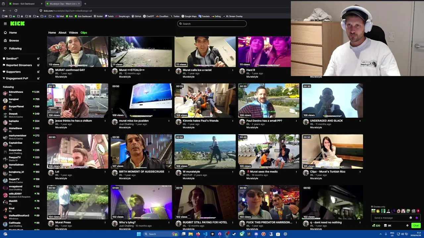Viewport: 424px width, 238px height.
Task: Open Steam from the taskbar
Action: click(234, 234)
